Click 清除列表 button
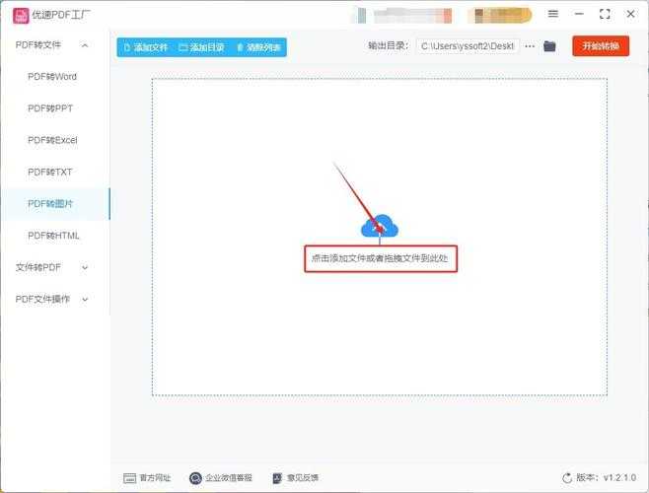 coord(258,47)
